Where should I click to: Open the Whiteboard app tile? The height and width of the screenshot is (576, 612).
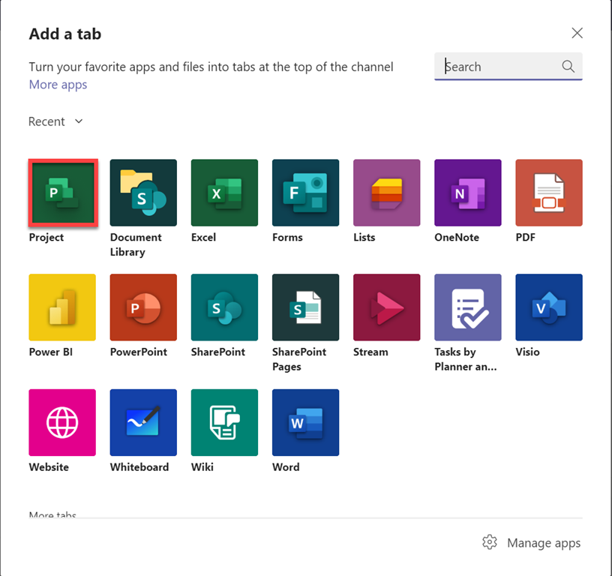click(x=143, y=422)
